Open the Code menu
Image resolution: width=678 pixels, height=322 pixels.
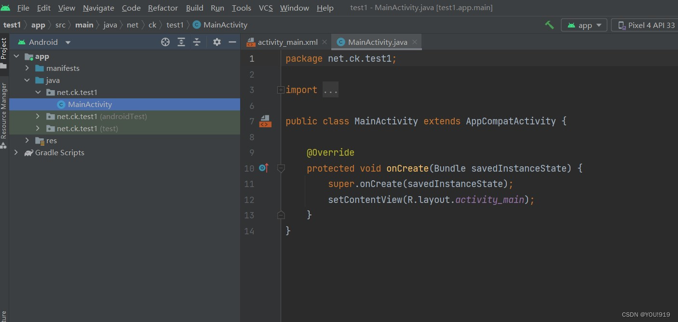point(131,8)
